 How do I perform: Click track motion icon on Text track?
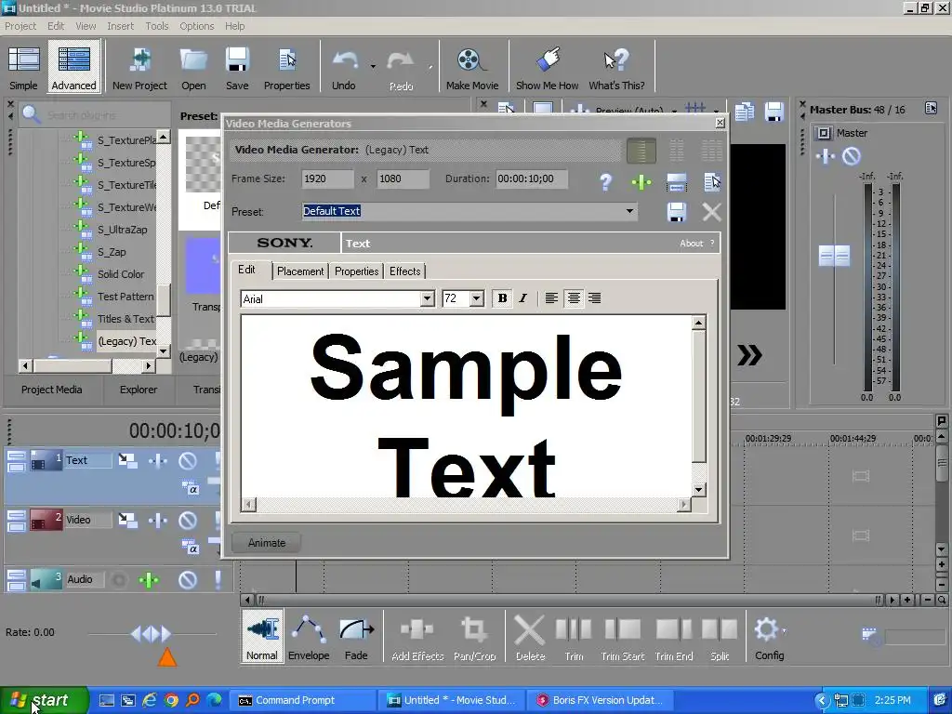[x=127, y=460]
